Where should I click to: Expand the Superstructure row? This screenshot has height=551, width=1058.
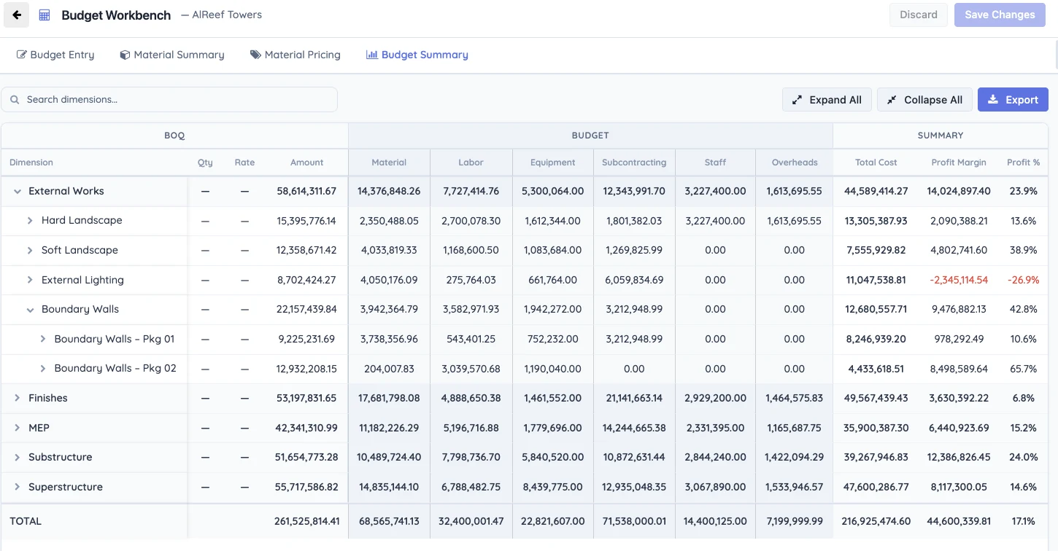(18, 487)
